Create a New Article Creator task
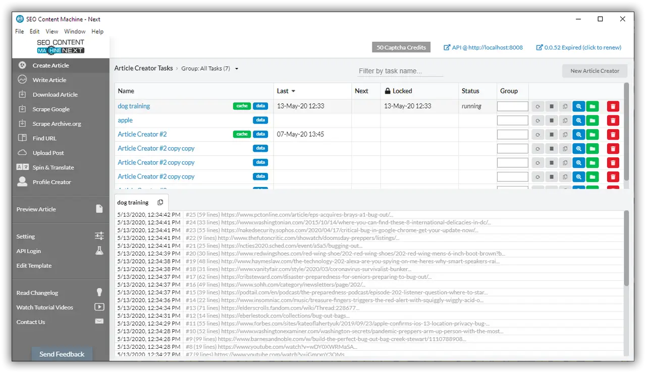Image resolution: width=646 pixels, height=373 pixels. pyautogui.click(x=595, y=71)
